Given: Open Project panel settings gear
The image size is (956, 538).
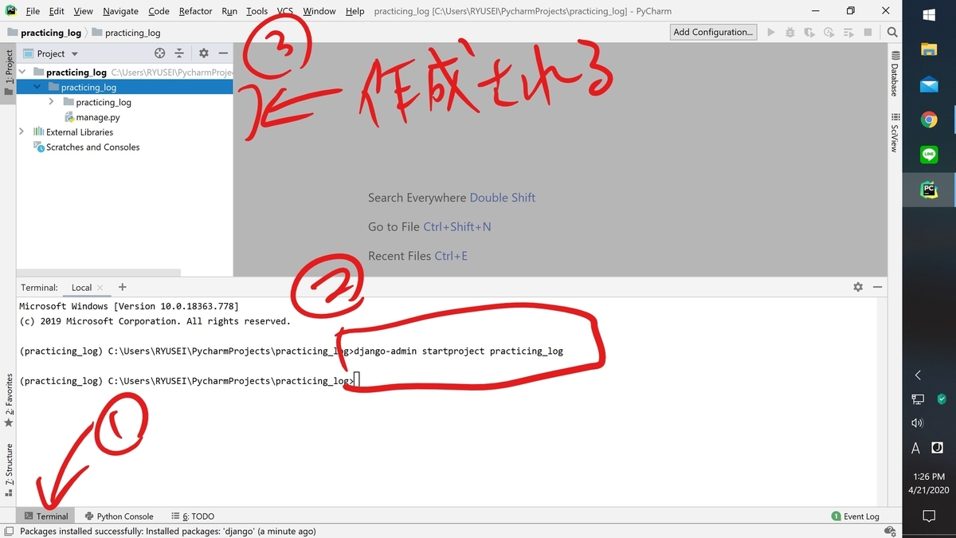Looking at the screenshot, I should click(x=203, y=53).
